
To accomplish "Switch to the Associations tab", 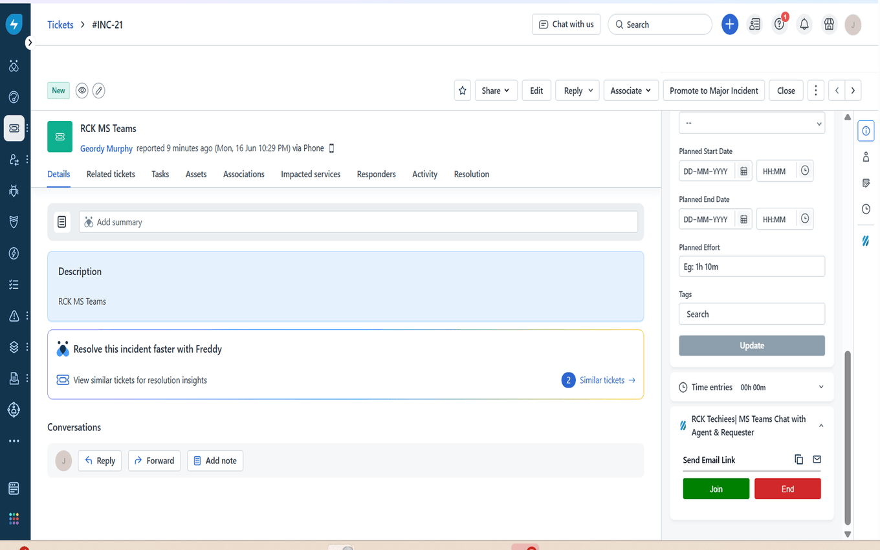I will [x=244, y=174].
